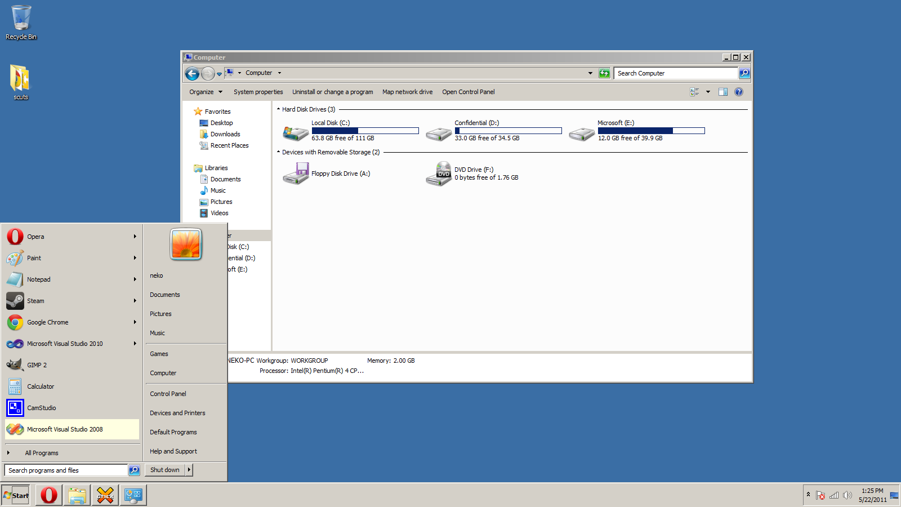This screenshot has width=901, height=507.
Task: Click the crossed-tools taskbar icon
Action: click(x=105, y=495)
